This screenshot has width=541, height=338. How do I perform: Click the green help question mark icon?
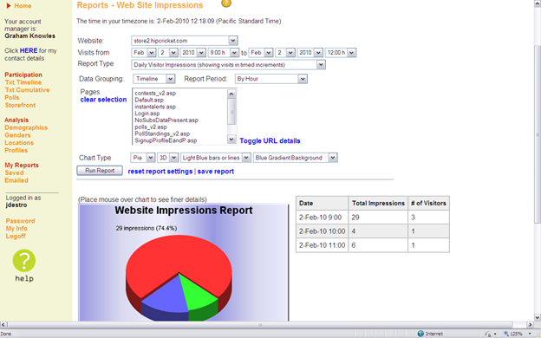[x=24, y=261]
